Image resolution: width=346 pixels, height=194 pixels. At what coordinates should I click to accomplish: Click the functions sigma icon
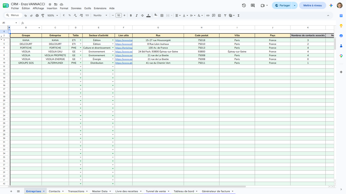(x=238, y=16)
